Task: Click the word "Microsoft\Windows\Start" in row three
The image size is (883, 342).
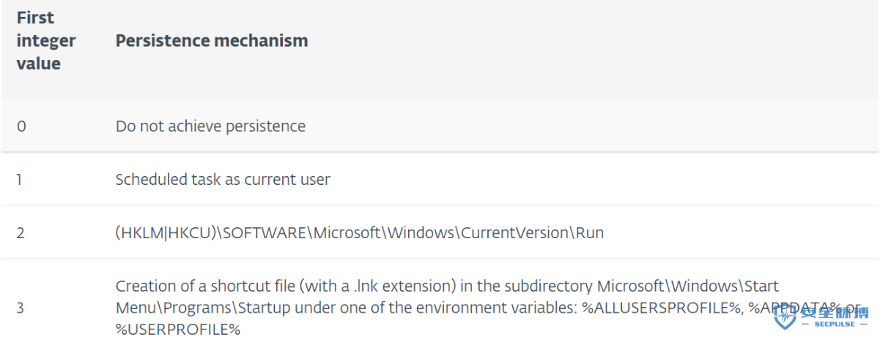Action: (x=688, y=286)
